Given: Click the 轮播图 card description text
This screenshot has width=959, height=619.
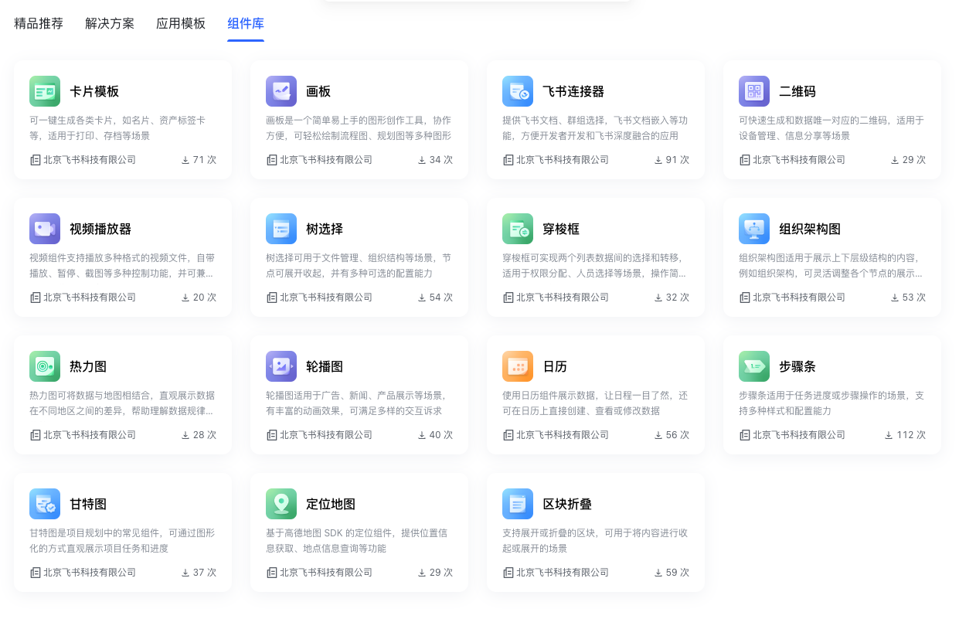Looking at the screenshot, I should click(357, 403).
